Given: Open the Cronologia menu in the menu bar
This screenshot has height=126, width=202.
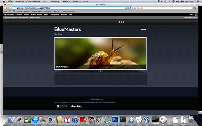Looking at the screenshot, I should [55, 2].
